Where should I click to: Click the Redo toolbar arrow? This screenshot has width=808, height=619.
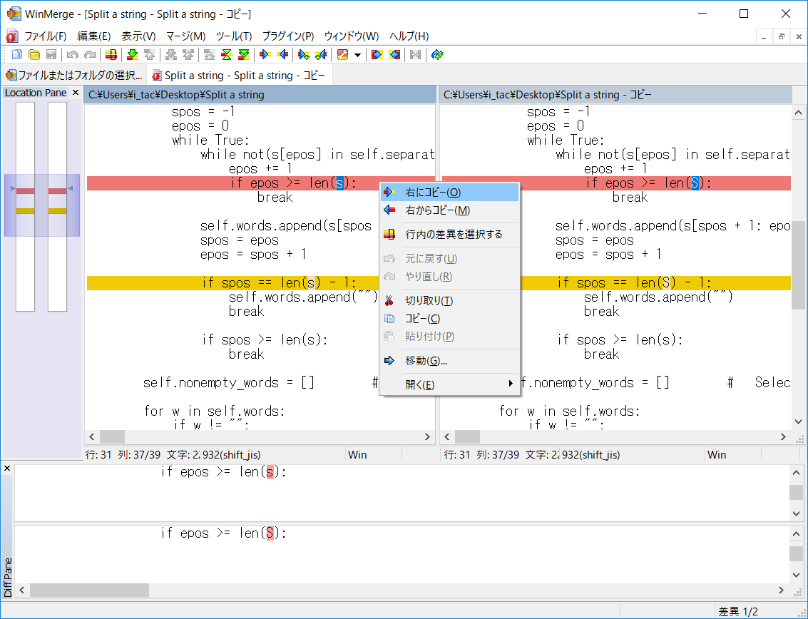click(90, 54)
